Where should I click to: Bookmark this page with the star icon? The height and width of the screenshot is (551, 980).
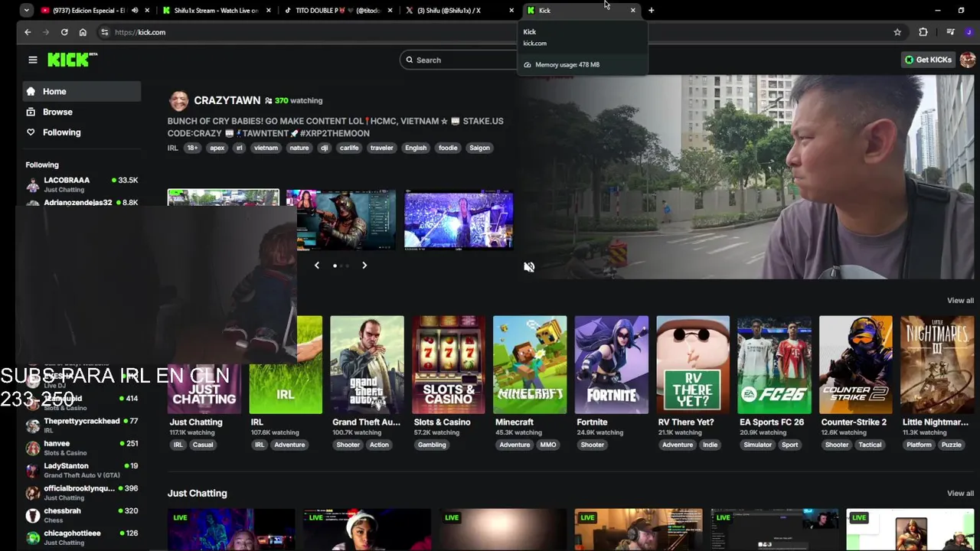[x=897, y=32]
